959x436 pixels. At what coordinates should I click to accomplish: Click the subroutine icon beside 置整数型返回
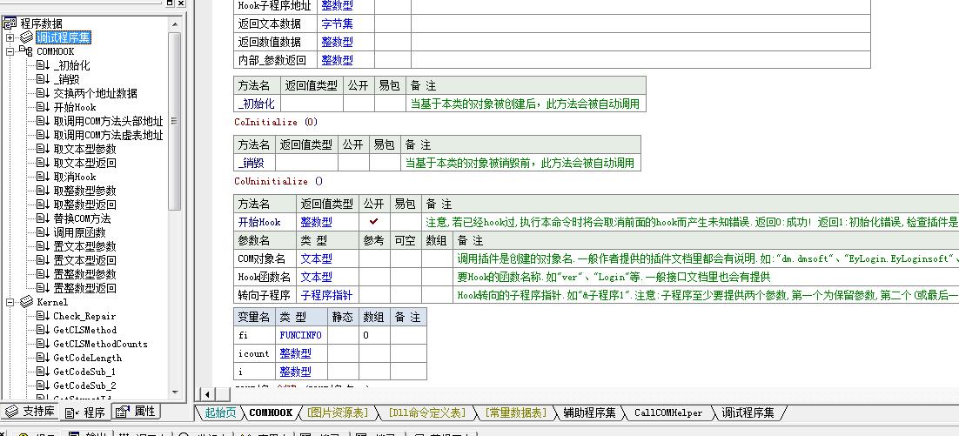[x=43, y=288]
